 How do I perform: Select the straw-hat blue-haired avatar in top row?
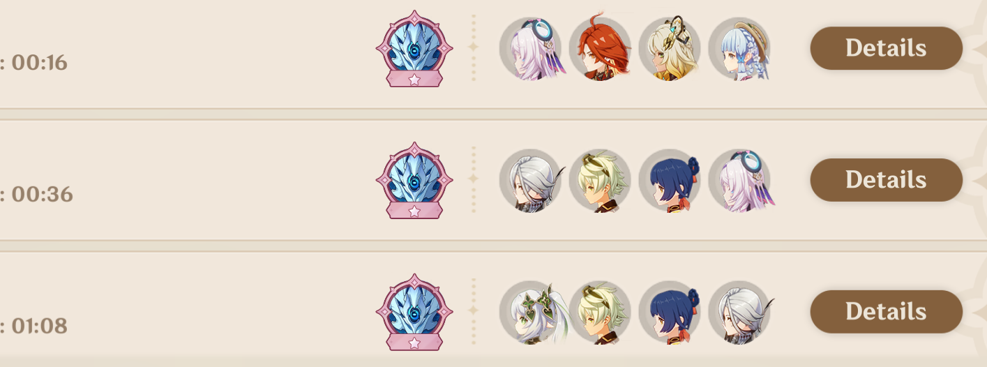740,49
